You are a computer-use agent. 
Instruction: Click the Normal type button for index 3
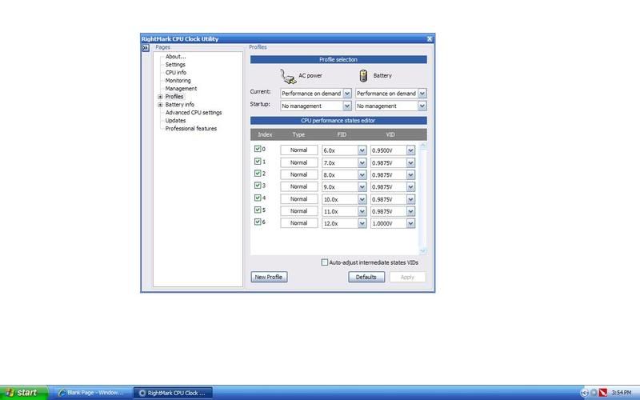tap(298, 186)
